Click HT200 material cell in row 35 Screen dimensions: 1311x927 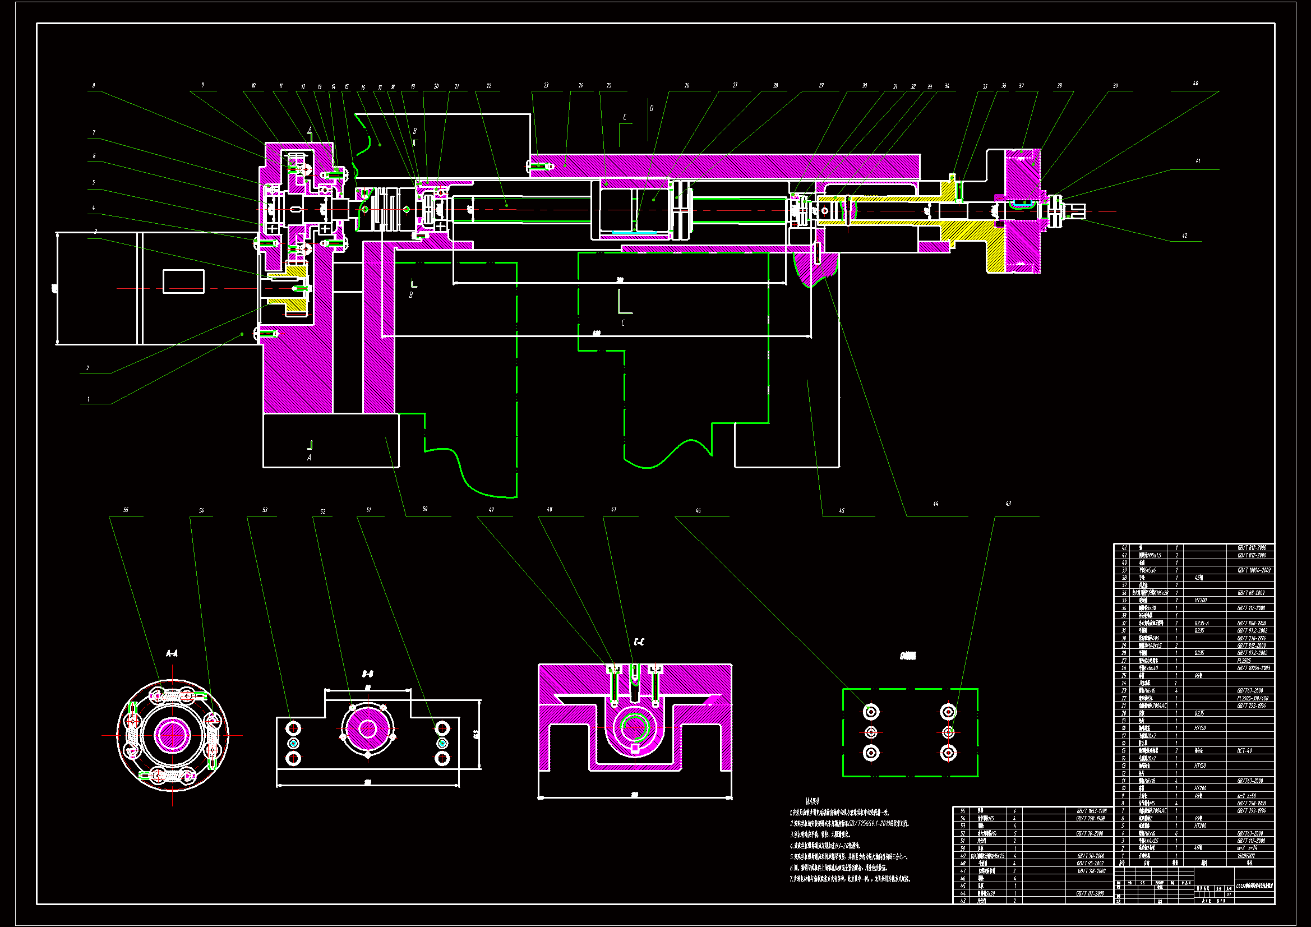click(x=1201, y=600)
